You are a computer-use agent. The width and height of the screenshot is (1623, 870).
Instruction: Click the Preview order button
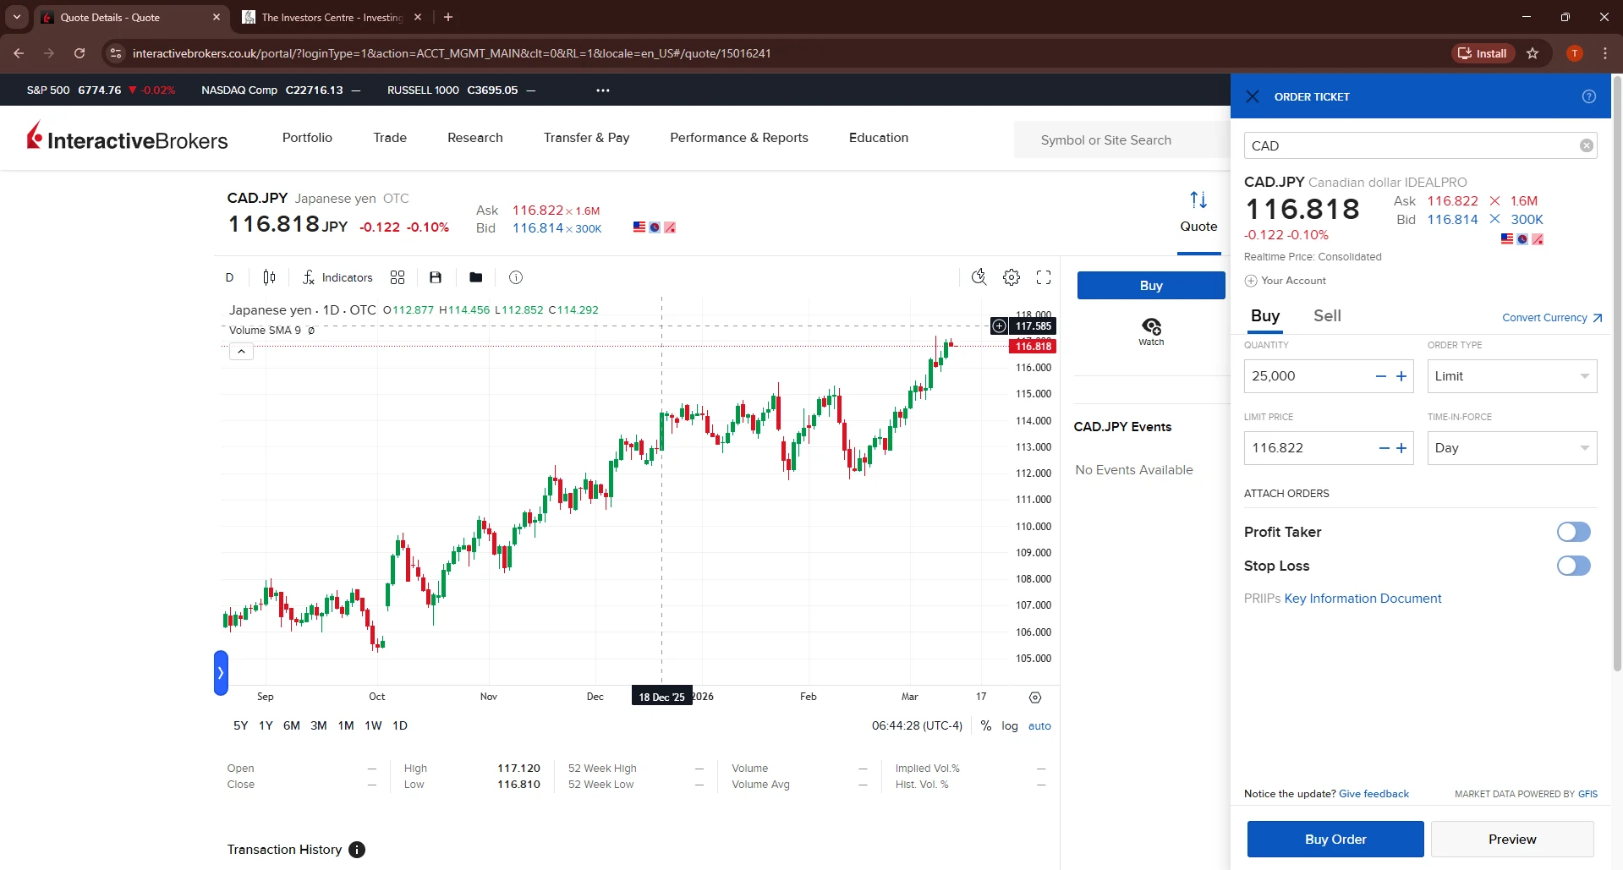1512,840
